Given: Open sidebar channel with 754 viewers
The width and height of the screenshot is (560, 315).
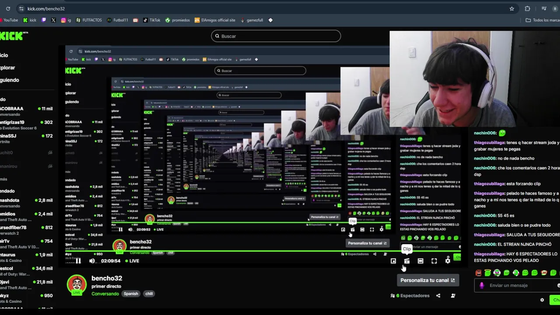Looking at the screenshot, I should (x=26, y=244).
